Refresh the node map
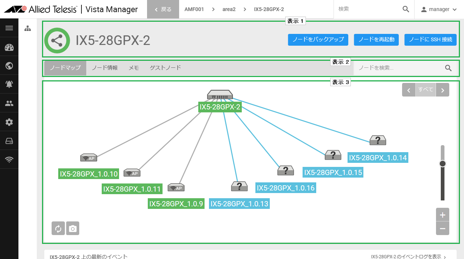Image resolution: width=464 pixels, height=259 pixels. (x=58, y=228)
